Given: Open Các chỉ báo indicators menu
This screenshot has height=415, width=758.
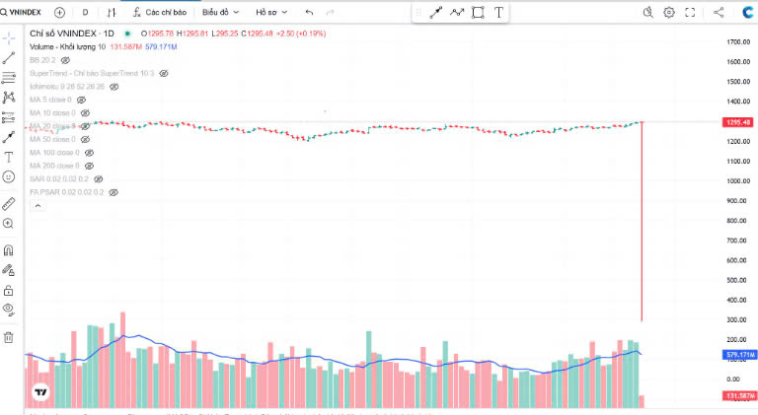Looking at the screenshot, I should click(x=160, y=13).
